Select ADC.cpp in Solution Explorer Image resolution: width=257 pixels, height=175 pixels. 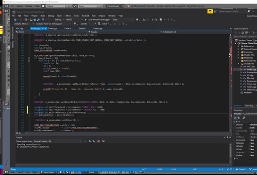click(x=251, y=67)
